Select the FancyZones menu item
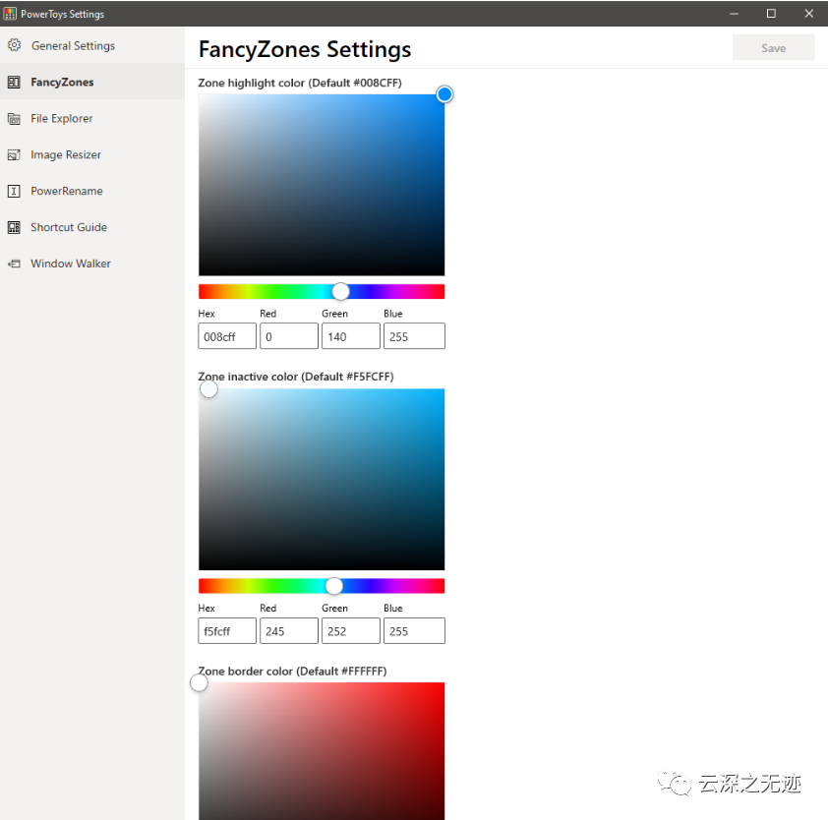Viewport: 828px width, 820px height. point(92,82)
